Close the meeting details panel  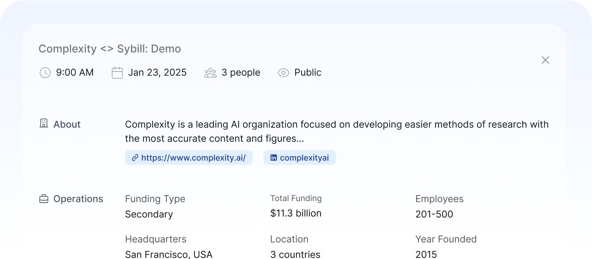[545, 60]
